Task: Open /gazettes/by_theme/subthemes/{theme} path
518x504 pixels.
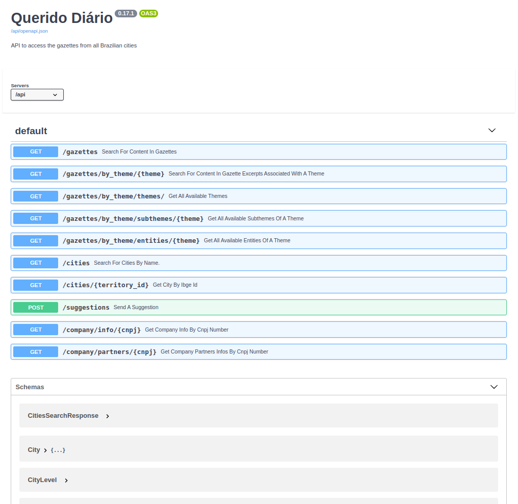Action: (x=133, y=219)
